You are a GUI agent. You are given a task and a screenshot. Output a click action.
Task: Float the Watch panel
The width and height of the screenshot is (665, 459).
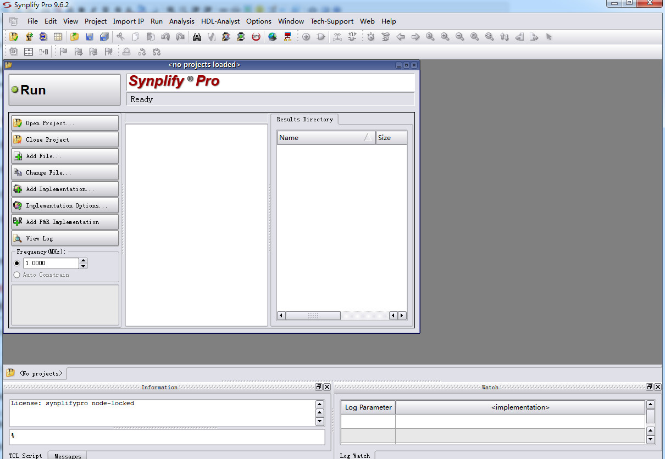649,387
